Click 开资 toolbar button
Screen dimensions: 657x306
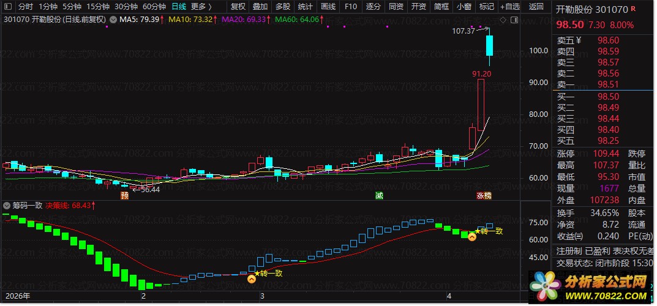[x=419, y=7]
